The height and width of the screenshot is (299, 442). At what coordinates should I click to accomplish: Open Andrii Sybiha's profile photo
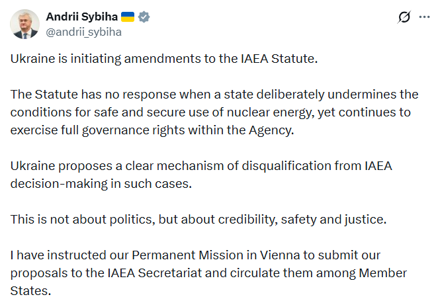click(x=24, y=24)
